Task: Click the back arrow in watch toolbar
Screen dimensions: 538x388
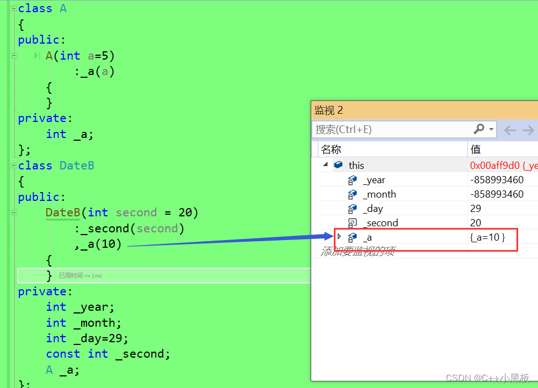Action: coord(510,130)
